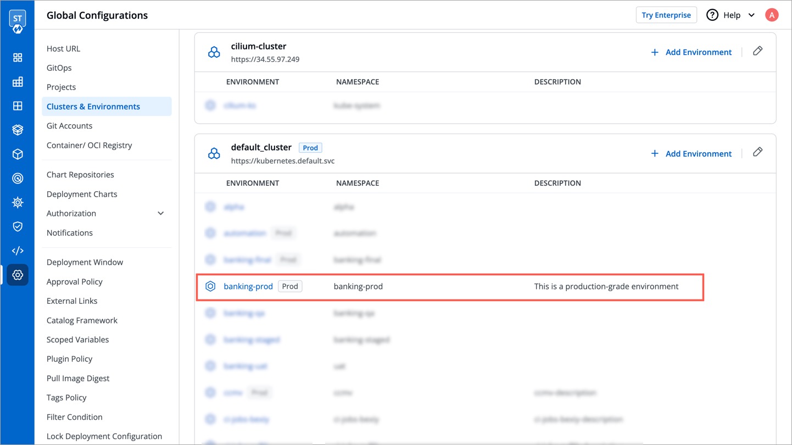Edit cilium-cluster using the pencil icon
Image resolution: width=792 pixels, height=445 pixels.
[757, 51]
